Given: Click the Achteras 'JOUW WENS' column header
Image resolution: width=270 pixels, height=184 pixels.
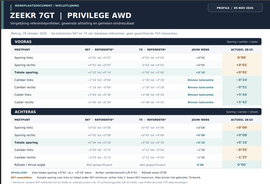Looking at the screenshot, I should click(x=200, y=120).
